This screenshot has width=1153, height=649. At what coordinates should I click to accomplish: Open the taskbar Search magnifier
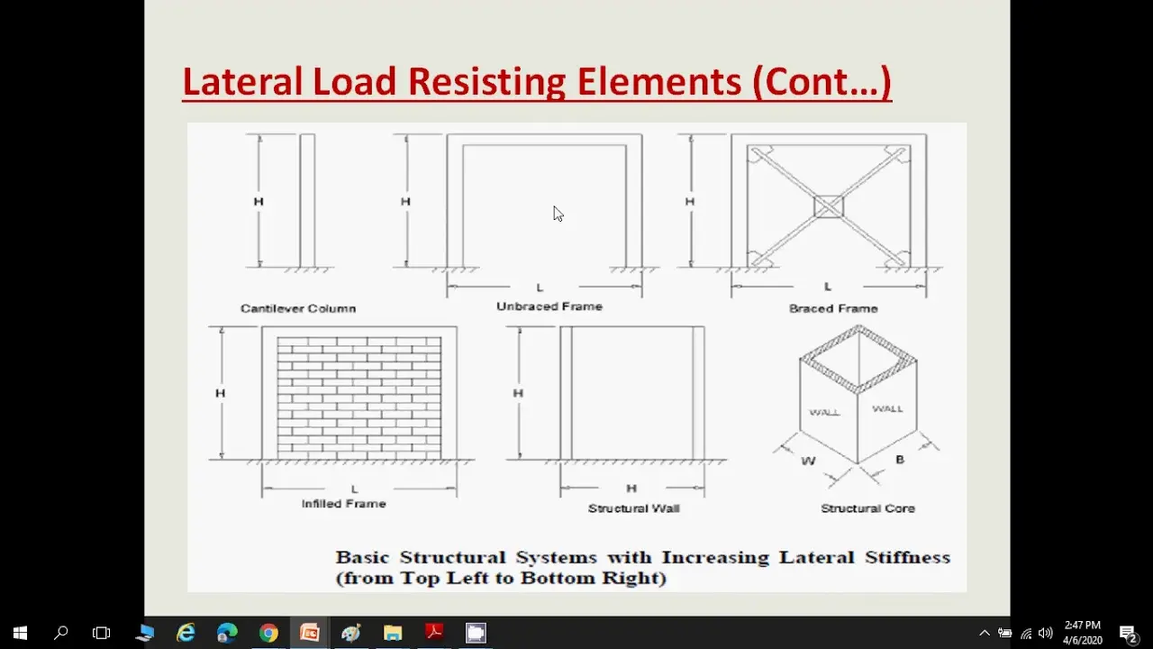point(60,633)
